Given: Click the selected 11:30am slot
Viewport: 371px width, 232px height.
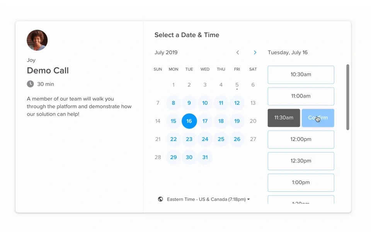Looking at the screenshot, I should coord(284,118).
